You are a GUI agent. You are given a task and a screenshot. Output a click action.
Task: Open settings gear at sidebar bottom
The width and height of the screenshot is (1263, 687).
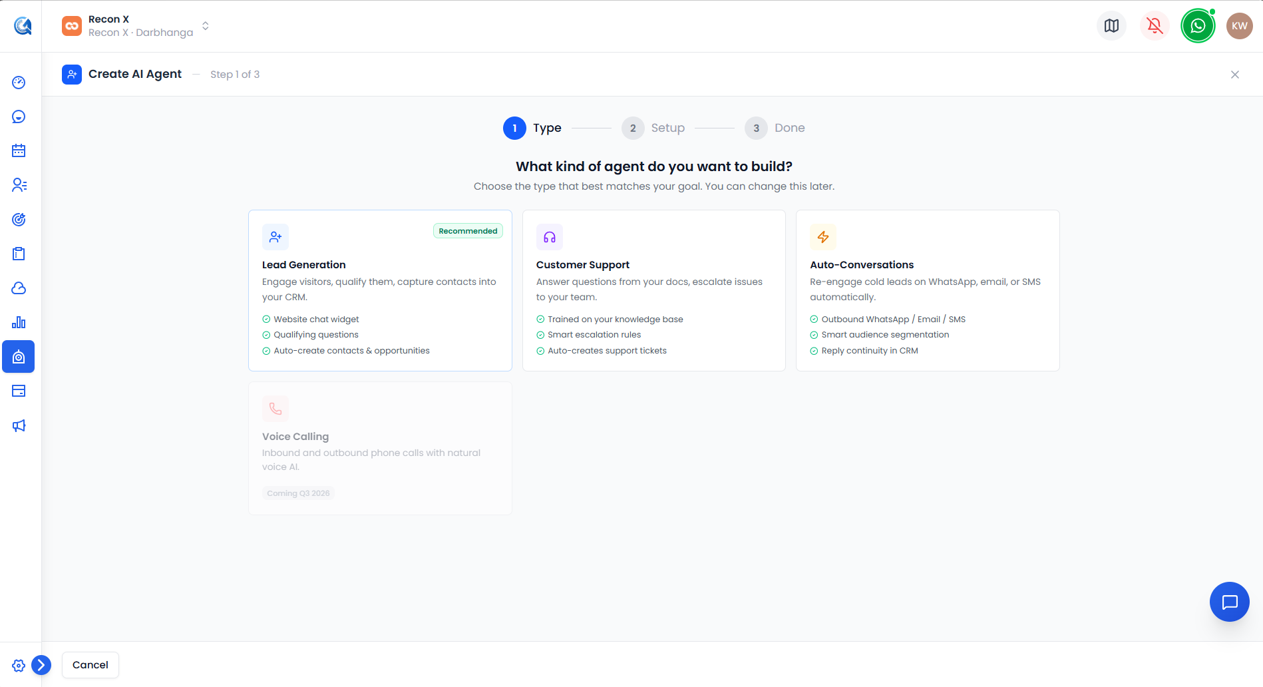click(19, 665)
